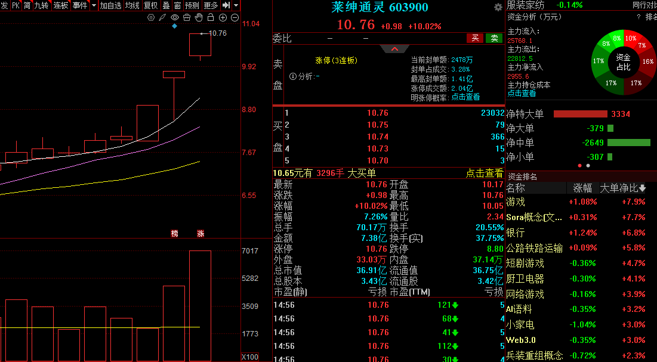The height and width of the screenshot is (362, 657).
Task: Select the white page indicator dot
Action: coord(588,166)
